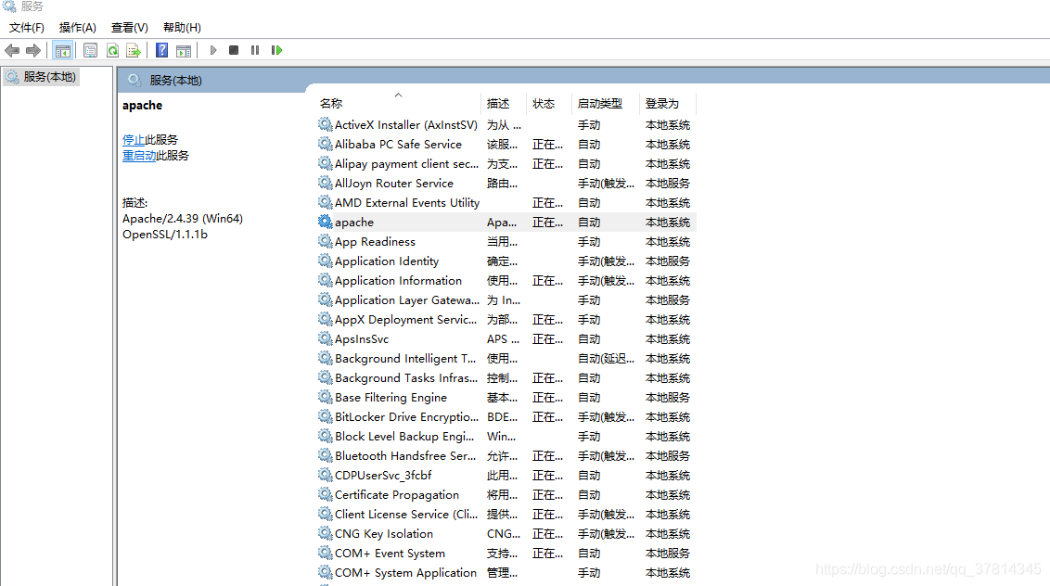Click the 服务(本地) header in details pane
1050x586 pixels.
(175, 81)
